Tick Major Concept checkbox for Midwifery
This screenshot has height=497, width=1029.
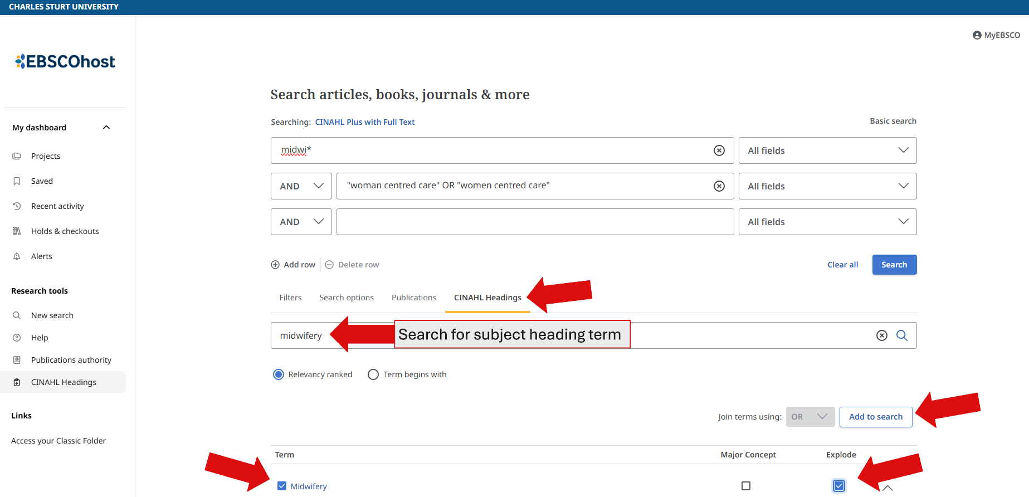746,486
